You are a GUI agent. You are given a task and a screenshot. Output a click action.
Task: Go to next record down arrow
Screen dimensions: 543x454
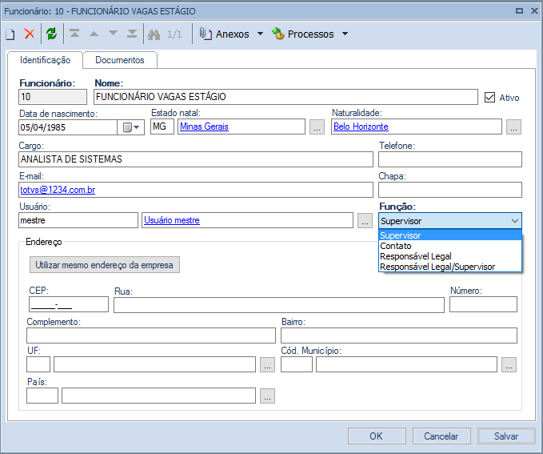pos(113,33)
